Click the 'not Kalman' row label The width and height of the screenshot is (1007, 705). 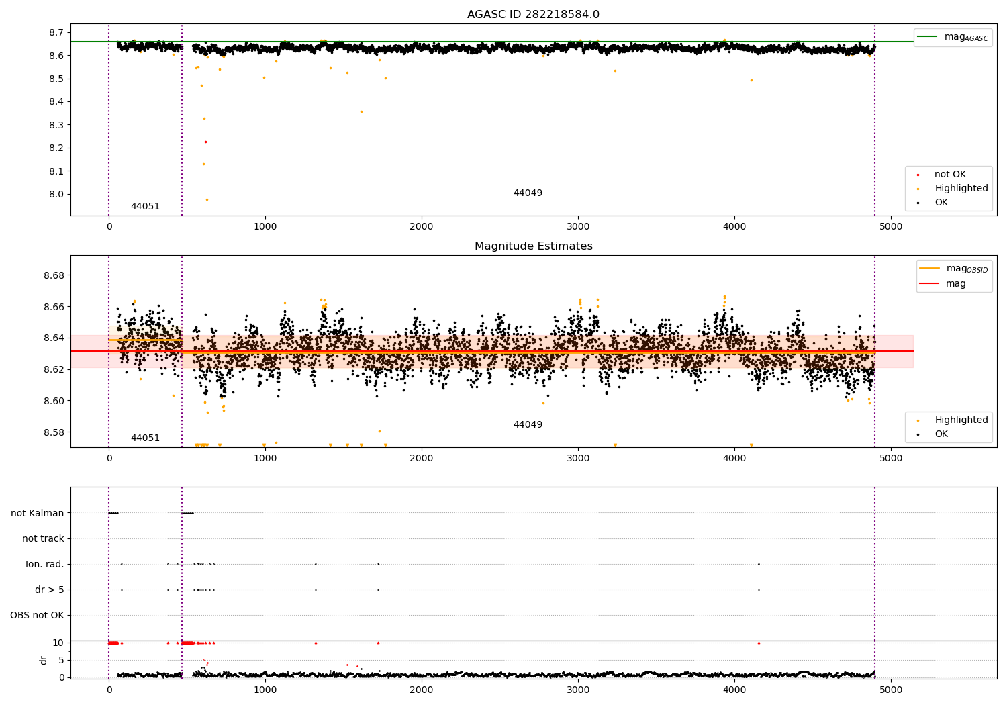(38, 514)
